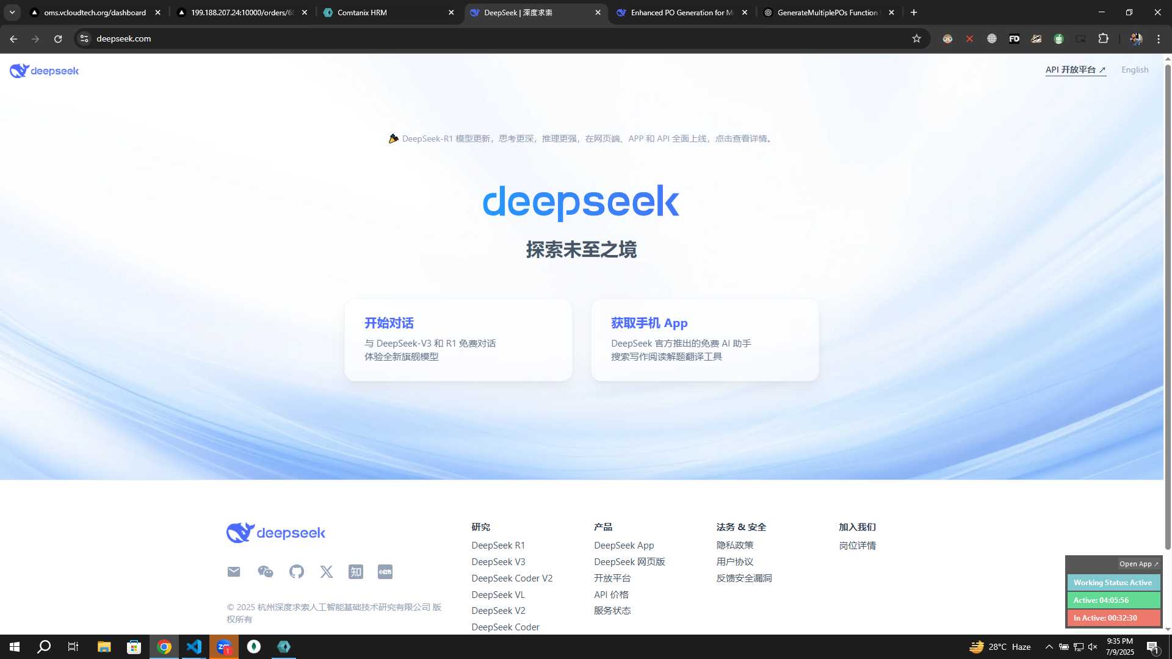Open the 开始对话 card
1172x659 pixels.
pyautogui.click(x=458, y=340)
